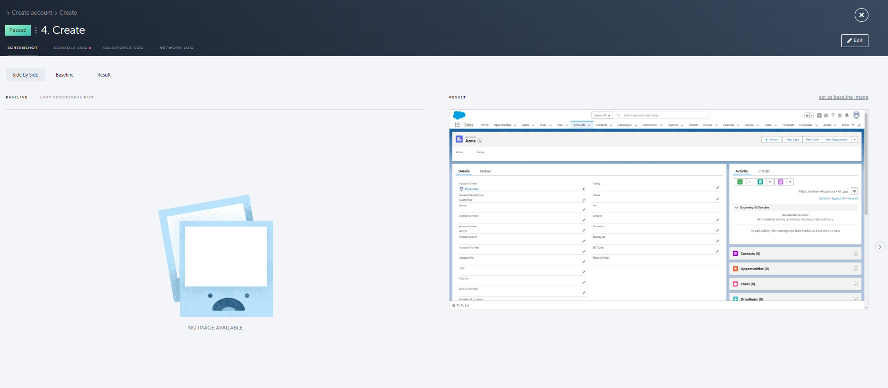Click the Drop Bear owner link in the result screenshot
Image resolution: width=888 pixels, height=388 pixels.
(x=472, y=189)
